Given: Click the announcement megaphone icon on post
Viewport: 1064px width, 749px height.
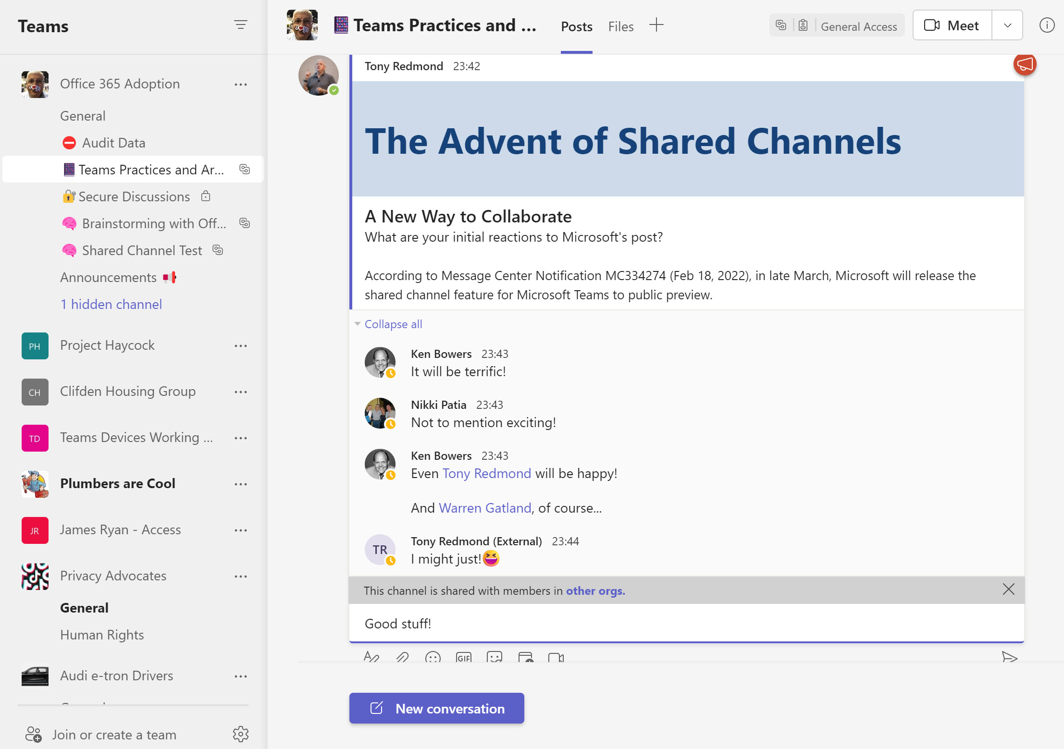Looking at the screenshot, I should click(1025, 64).
